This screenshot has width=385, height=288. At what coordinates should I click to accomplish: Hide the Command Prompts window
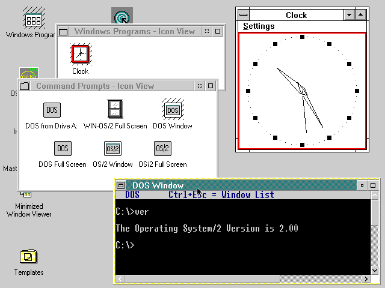[200, 86]
